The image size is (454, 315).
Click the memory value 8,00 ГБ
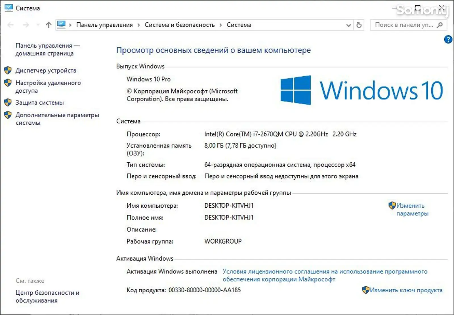click(240, 146)
